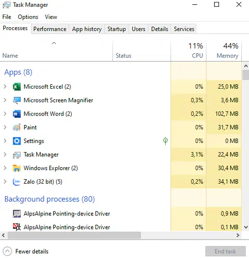Click the End task button
The image size is (249, 258).
tap(225, 251)
